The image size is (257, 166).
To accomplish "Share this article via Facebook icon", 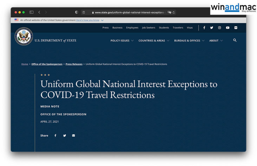I will pyautogui.click(x=55, y=136).
